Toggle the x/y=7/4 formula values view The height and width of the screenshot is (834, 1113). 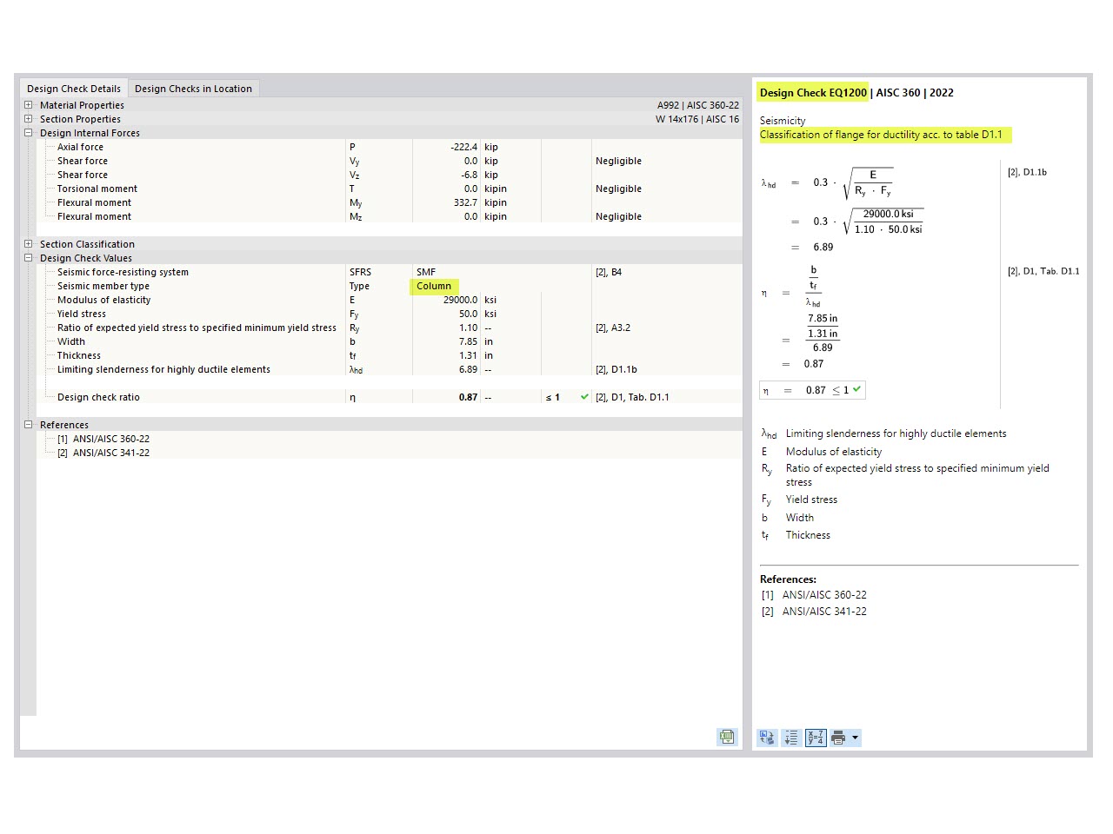[x=815, y=738]
